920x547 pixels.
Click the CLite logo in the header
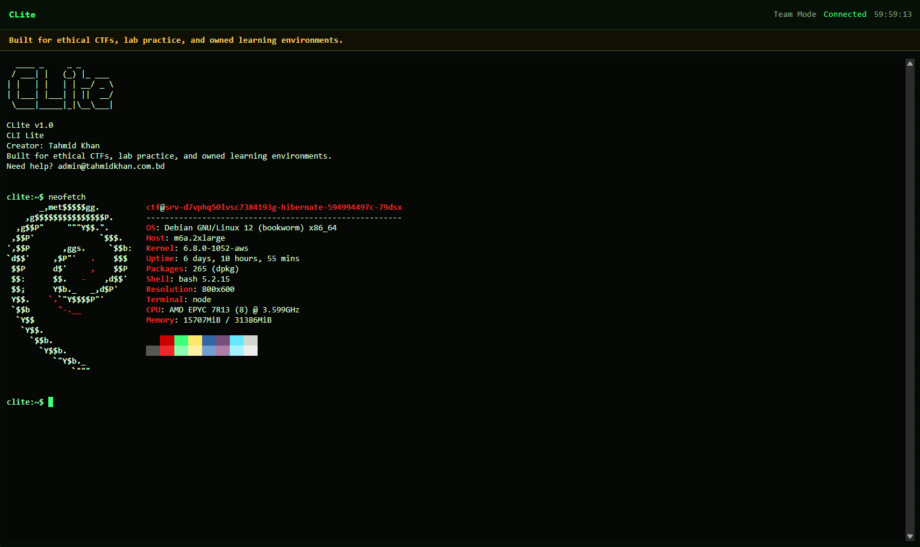(22, 14)
